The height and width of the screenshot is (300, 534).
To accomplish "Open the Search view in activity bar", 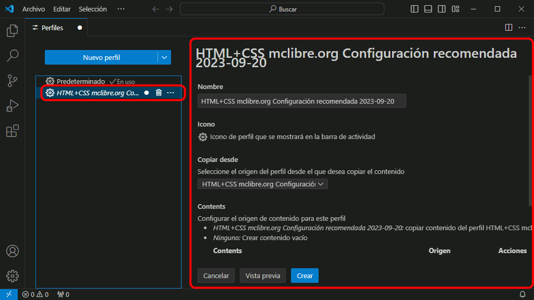I will pos(13,55).
